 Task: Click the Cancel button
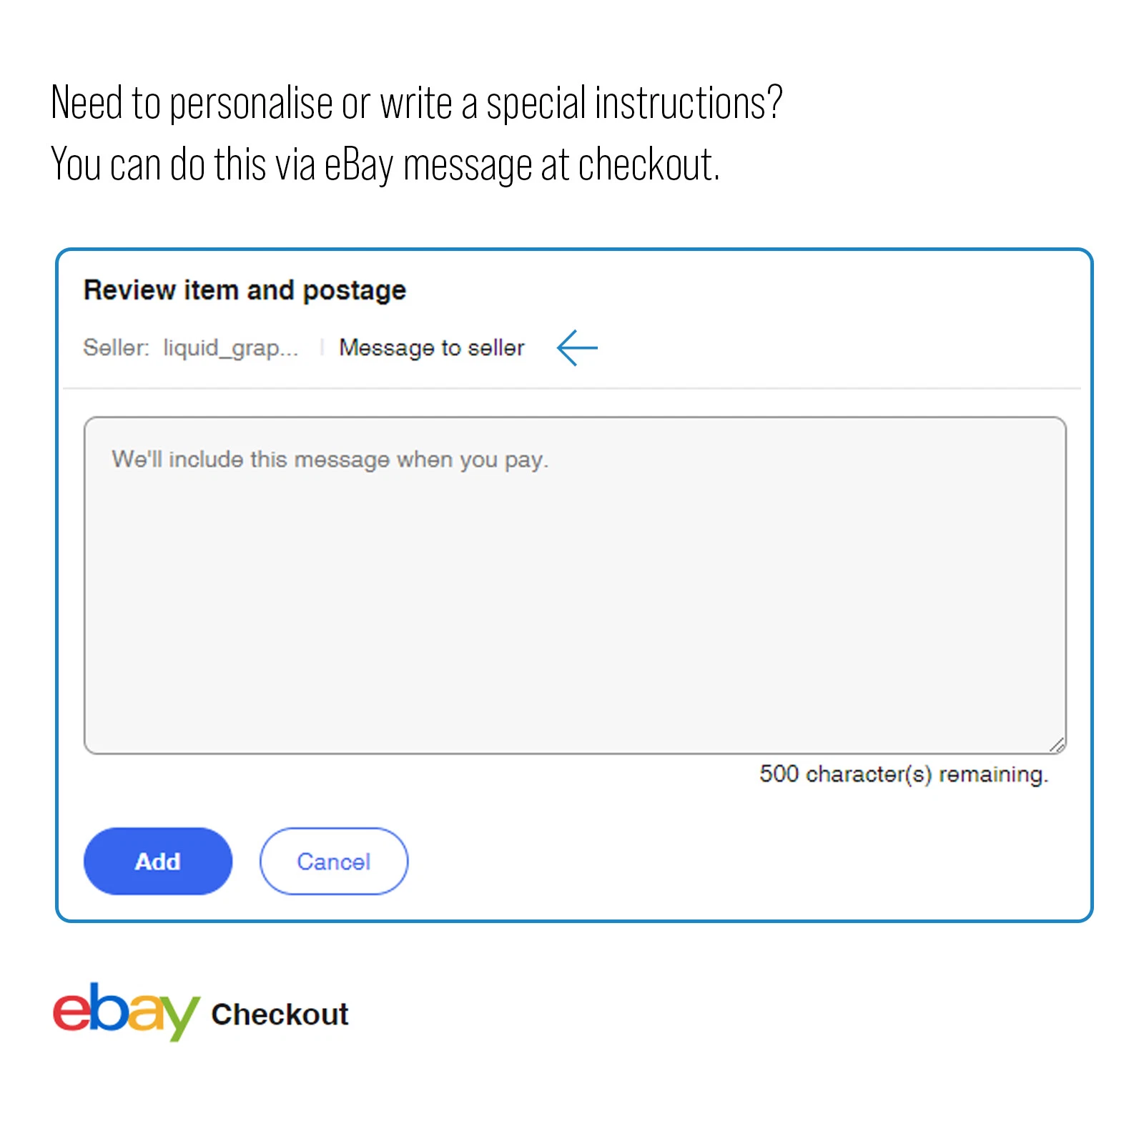(333, 861)
